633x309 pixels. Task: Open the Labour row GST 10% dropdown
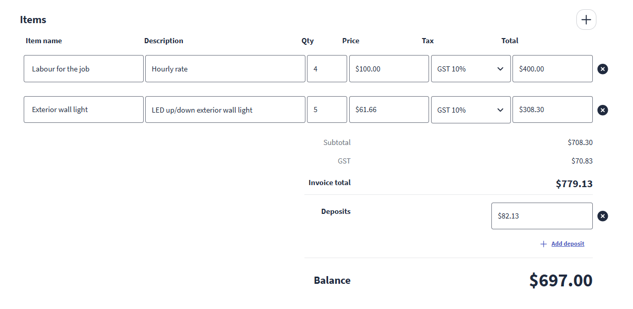[x=471, y=69]
